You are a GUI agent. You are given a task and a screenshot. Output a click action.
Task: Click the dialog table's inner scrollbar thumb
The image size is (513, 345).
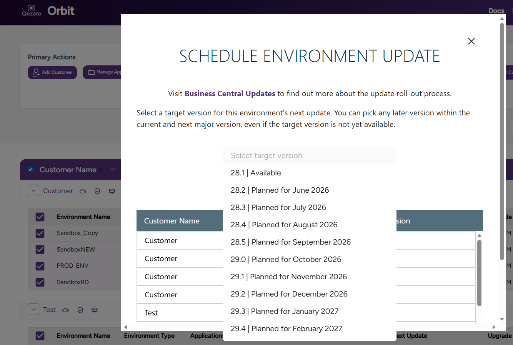click(479, 273)
